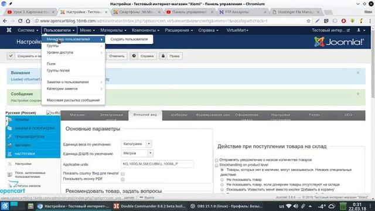Select Не показывать товар radio option

click(222, 180)
